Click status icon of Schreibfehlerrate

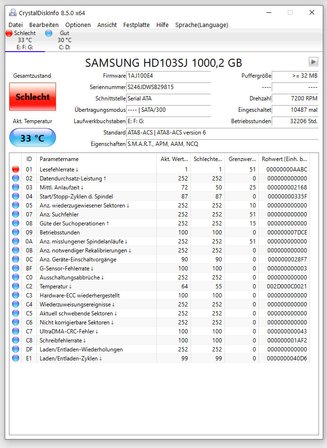click(16, 340)
